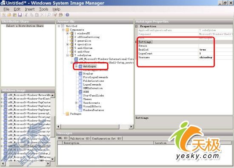Click the Enabled value field showing true

216,49
